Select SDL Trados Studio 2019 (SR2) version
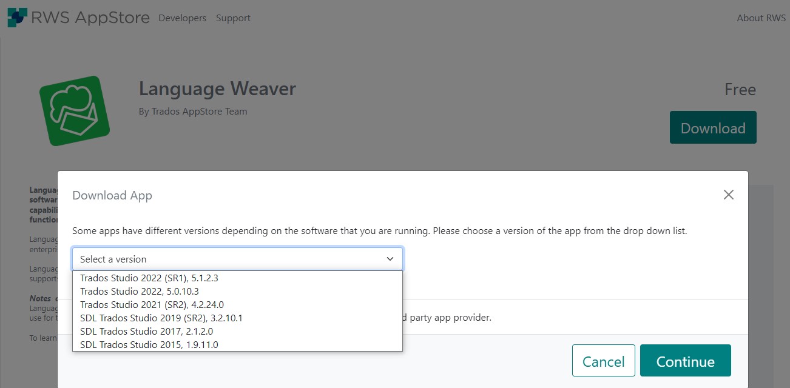This screenshot has height=388, width=790. [161, 318]
